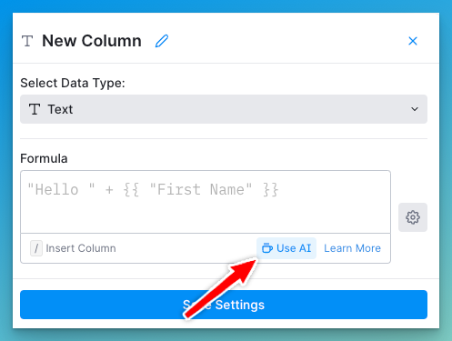The image size is (452, 341).
Task: Open the Learn More link
Action: [352, 248]
